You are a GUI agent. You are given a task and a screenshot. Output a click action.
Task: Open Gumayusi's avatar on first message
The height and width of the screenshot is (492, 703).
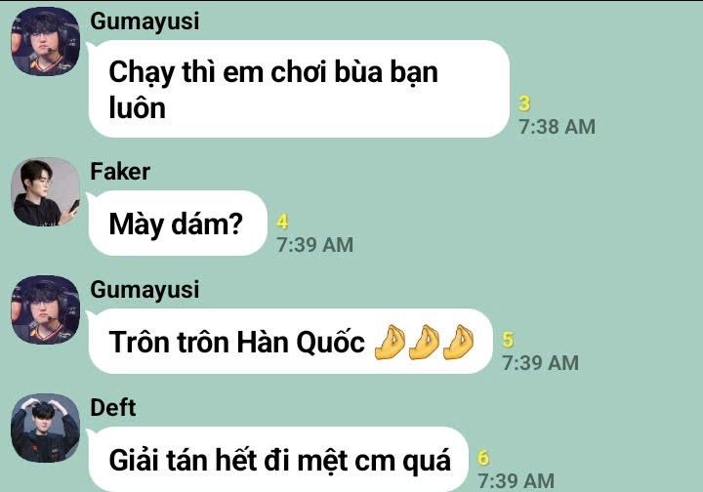(45, 41)
